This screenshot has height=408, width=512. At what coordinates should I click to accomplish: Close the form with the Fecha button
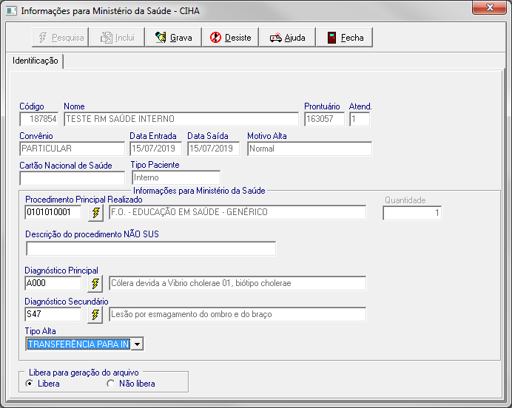(345, 38)
